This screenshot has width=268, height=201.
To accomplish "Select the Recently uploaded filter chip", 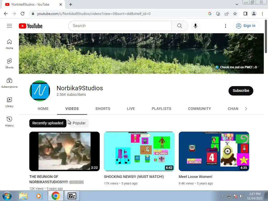I will point(48,123).
